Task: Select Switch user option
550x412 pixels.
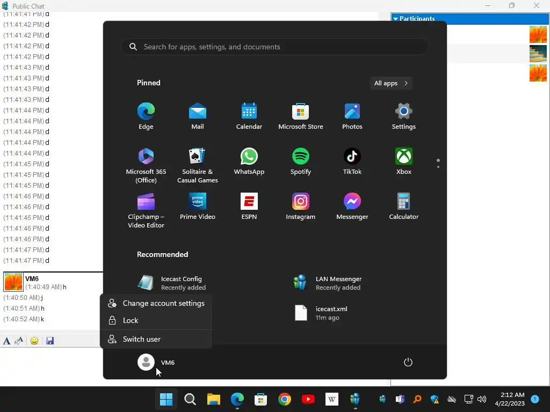Action: [156, 339]
